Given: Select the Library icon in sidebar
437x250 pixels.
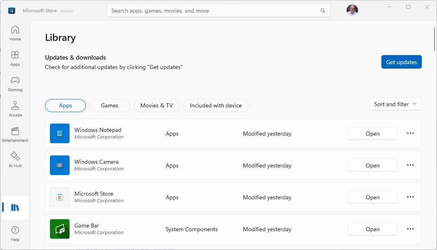Looking at the screenshot, I should (15, 208).
